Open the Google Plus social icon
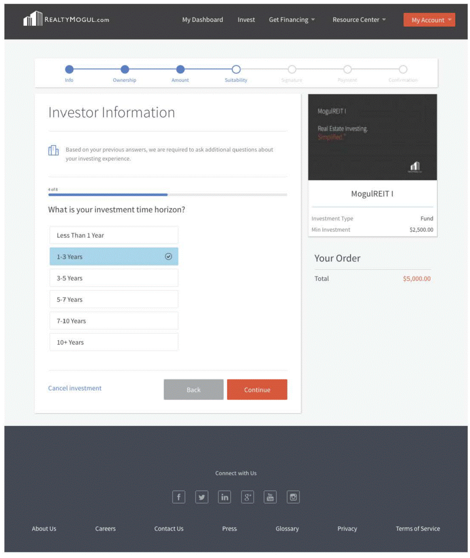The height and width of the screenshot is (558, 470). 248,497
